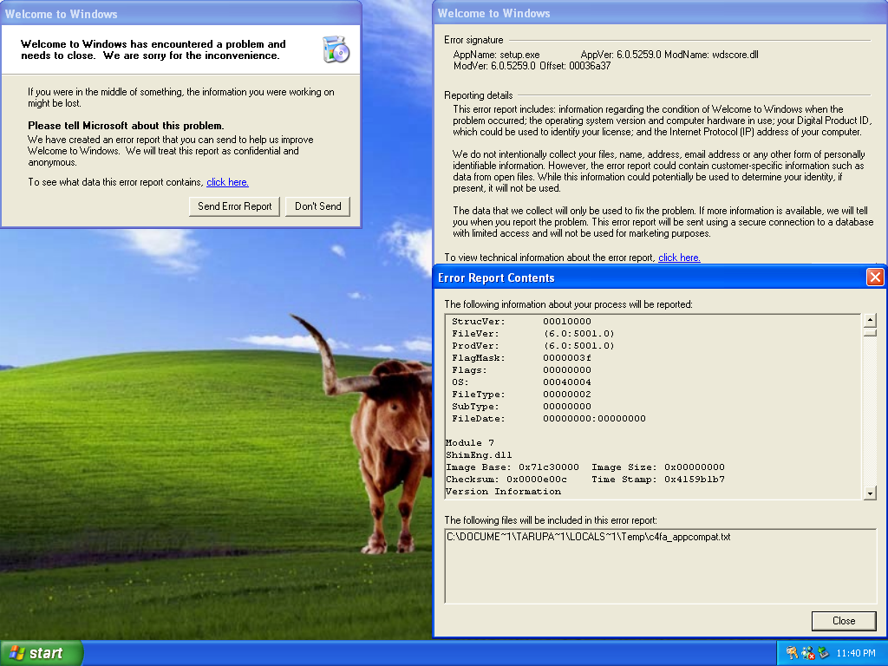Click the ShimEng.dll module name

coord(479,454)
